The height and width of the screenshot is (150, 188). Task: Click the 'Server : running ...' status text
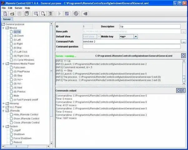coord(66,56)
